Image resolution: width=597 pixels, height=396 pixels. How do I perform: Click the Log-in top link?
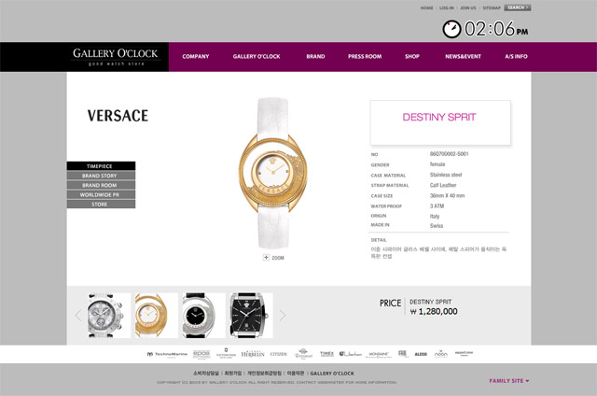pyautogui.click(x=447, y=7)
